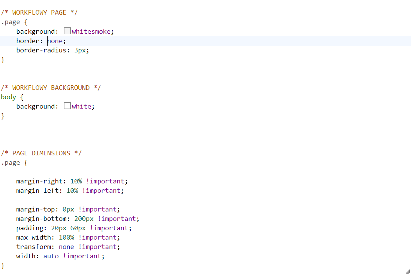Click the 'margin-right' property
Image resolution: width=411 pixels, height=274 pixels.
coord(39,181)
